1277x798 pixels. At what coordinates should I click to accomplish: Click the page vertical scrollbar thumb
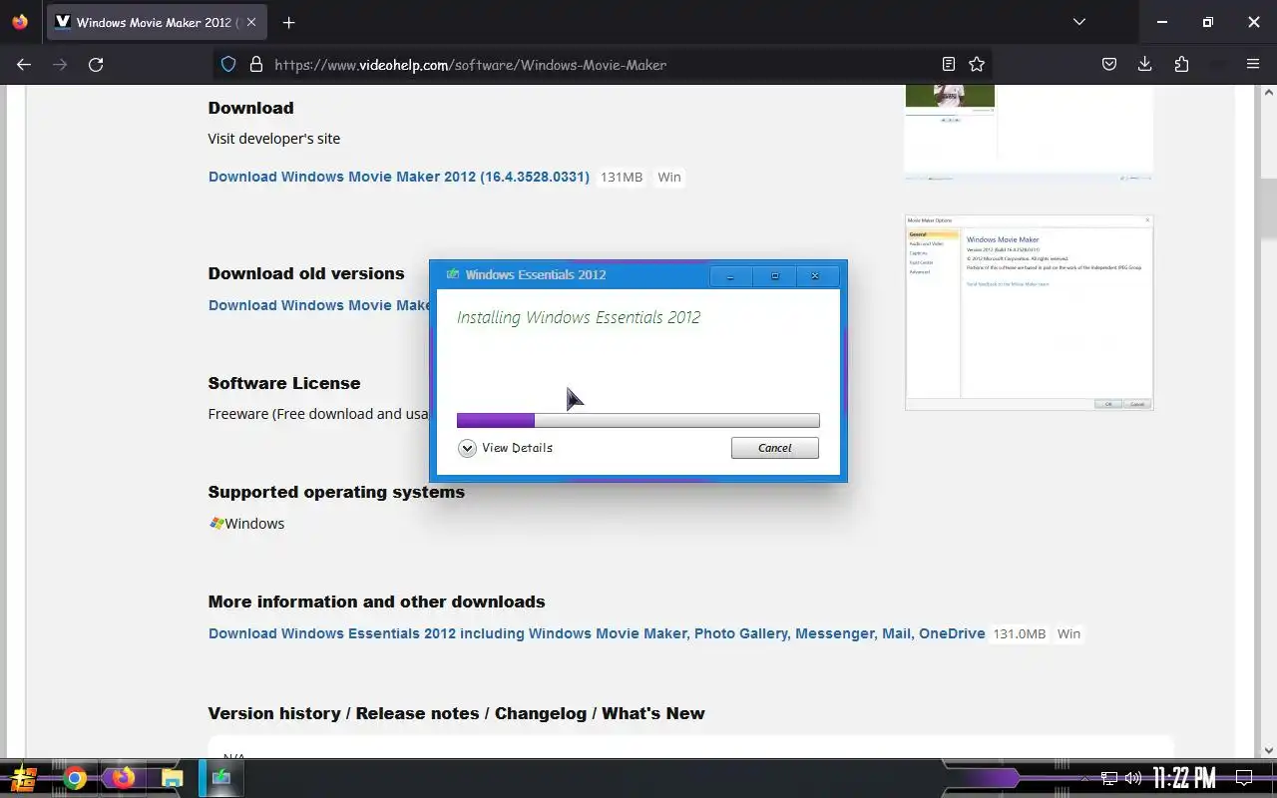[1269, 209]
